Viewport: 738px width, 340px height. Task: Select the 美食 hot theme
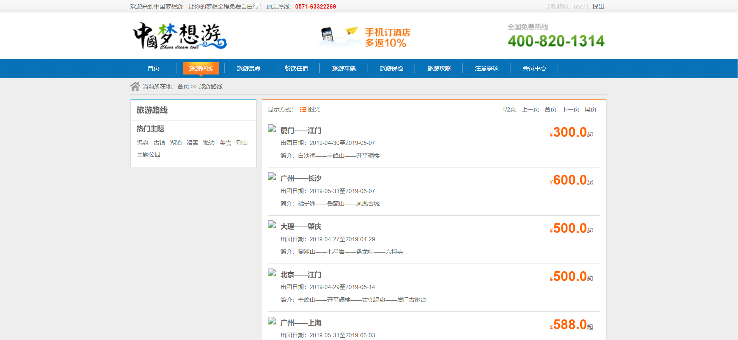(x=226, y=143)
